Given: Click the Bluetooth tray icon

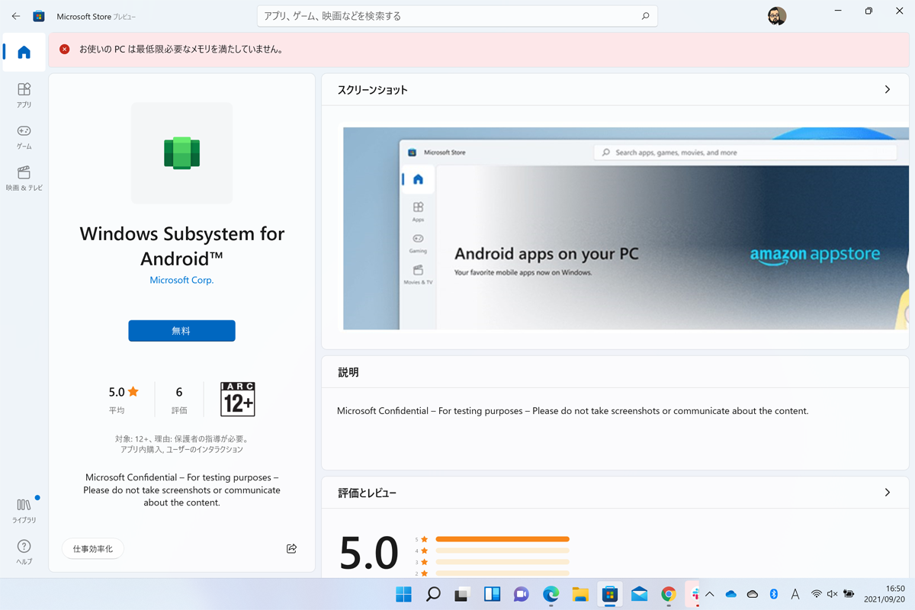Looking at the screenshot, I should 773,594.
